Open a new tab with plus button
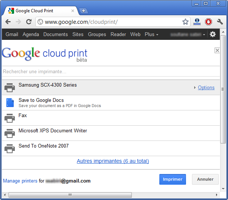 [84, 11]
